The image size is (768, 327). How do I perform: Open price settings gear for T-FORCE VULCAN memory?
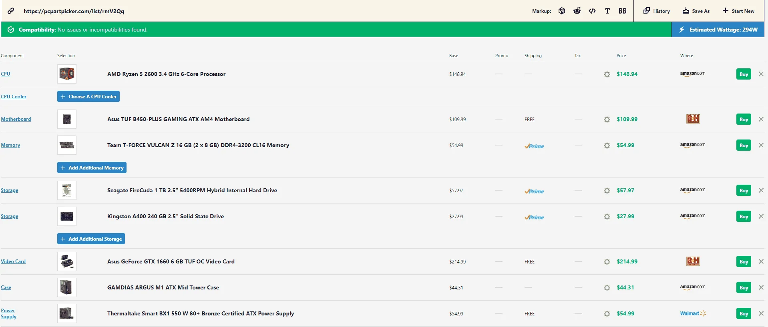[x=607, y=146]
